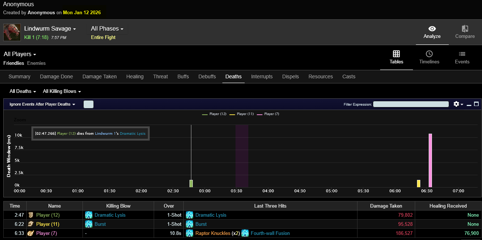This screenshot has height=240, width=482.
Task: Switch to the Resources tab
Action: click(321, 76)
